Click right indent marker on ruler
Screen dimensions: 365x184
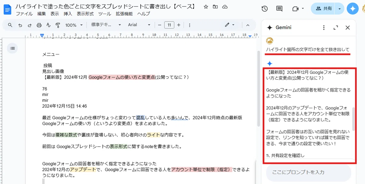250,36
